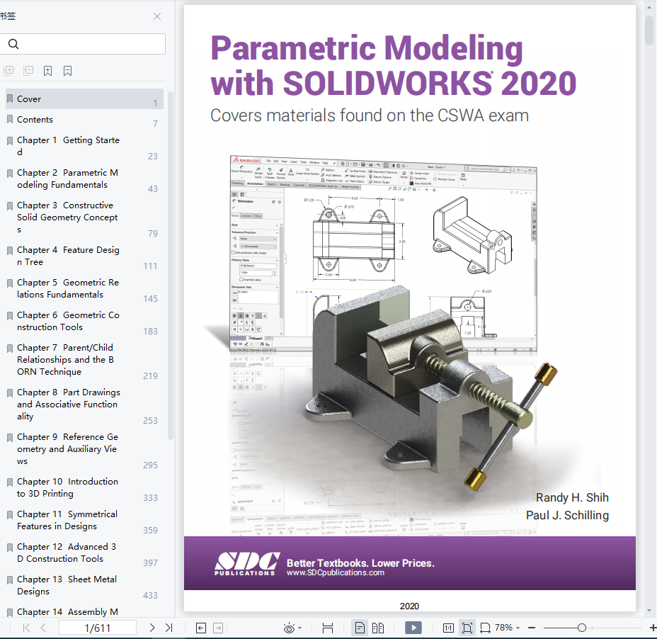
Task: Go to next page arrow
Action: (x=152, y=628)
